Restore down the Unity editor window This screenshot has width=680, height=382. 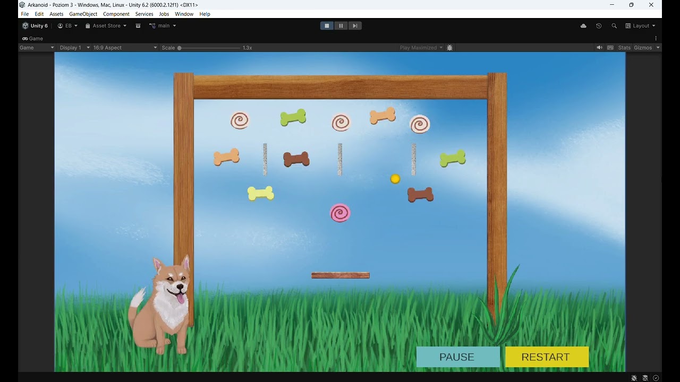pos(631,5)
